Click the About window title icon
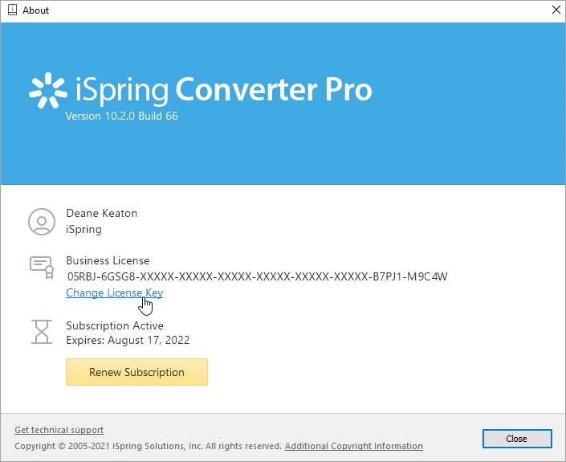 pyautogui.click(x=12, y=10)
